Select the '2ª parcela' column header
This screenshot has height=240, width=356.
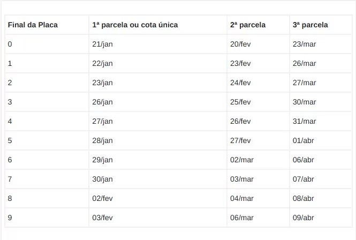tap(248, 25)
